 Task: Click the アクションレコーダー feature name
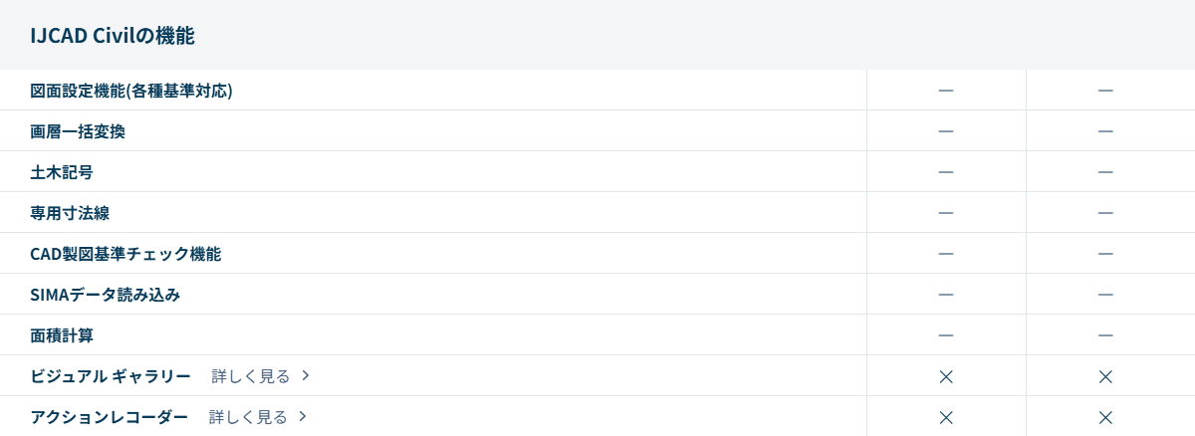(x=109, y=417)
